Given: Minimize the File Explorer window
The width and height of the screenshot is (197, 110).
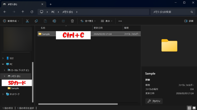Looking at the screenshot, I should pos(175,3).
